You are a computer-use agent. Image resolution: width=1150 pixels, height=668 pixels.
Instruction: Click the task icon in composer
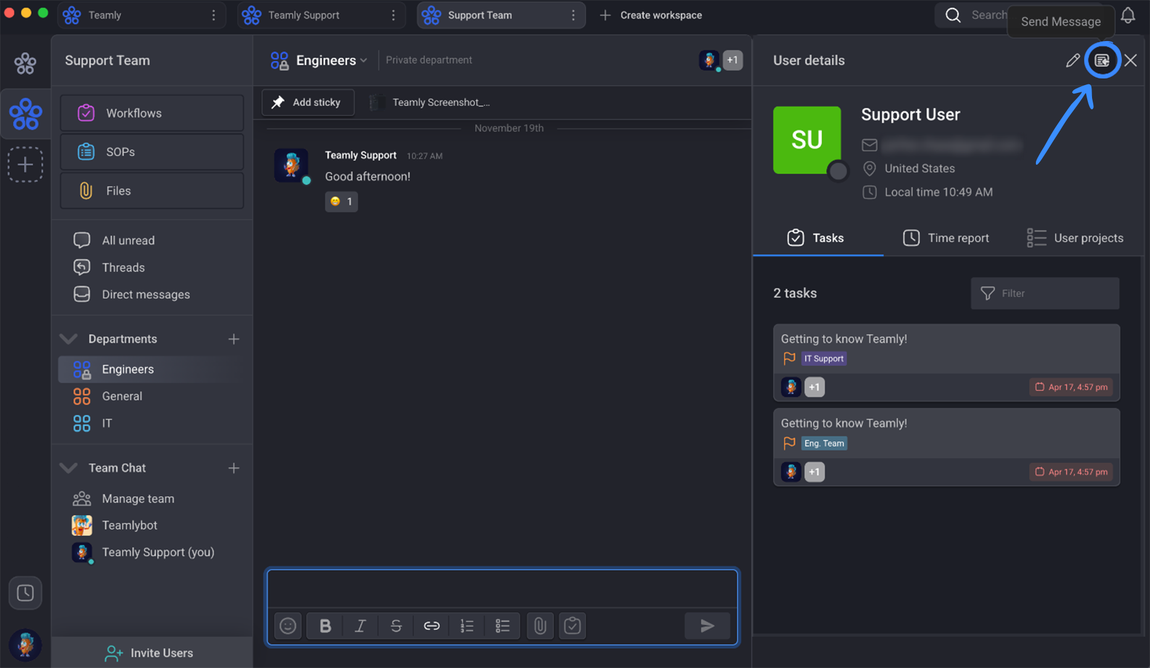[x=572, y=626]
